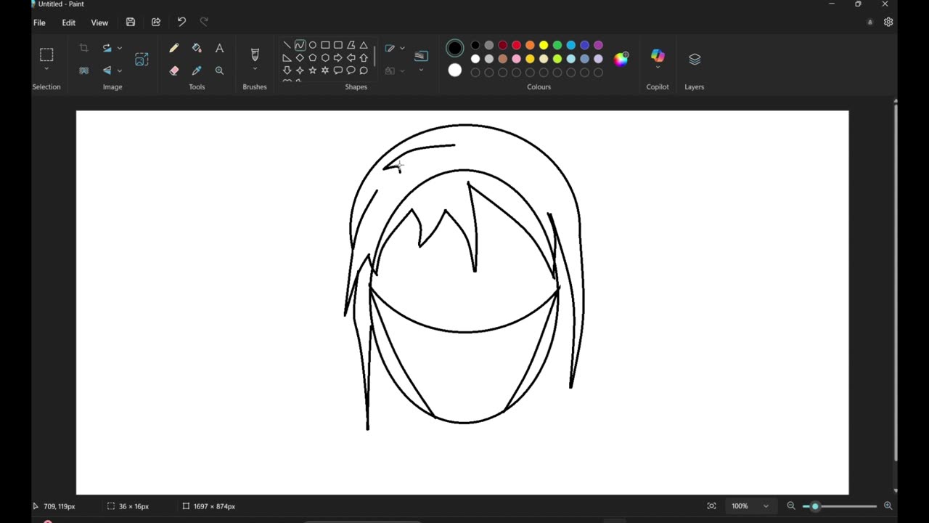The height and width of the screenshot is (523, 929).
Task: Pick the red colour swatch
Action: pyautogui.click(x=516, y=45)
